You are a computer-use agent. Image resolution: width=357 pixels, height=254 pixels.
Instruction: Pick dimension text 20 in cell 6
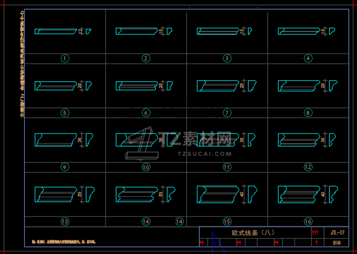coord(161,85)
